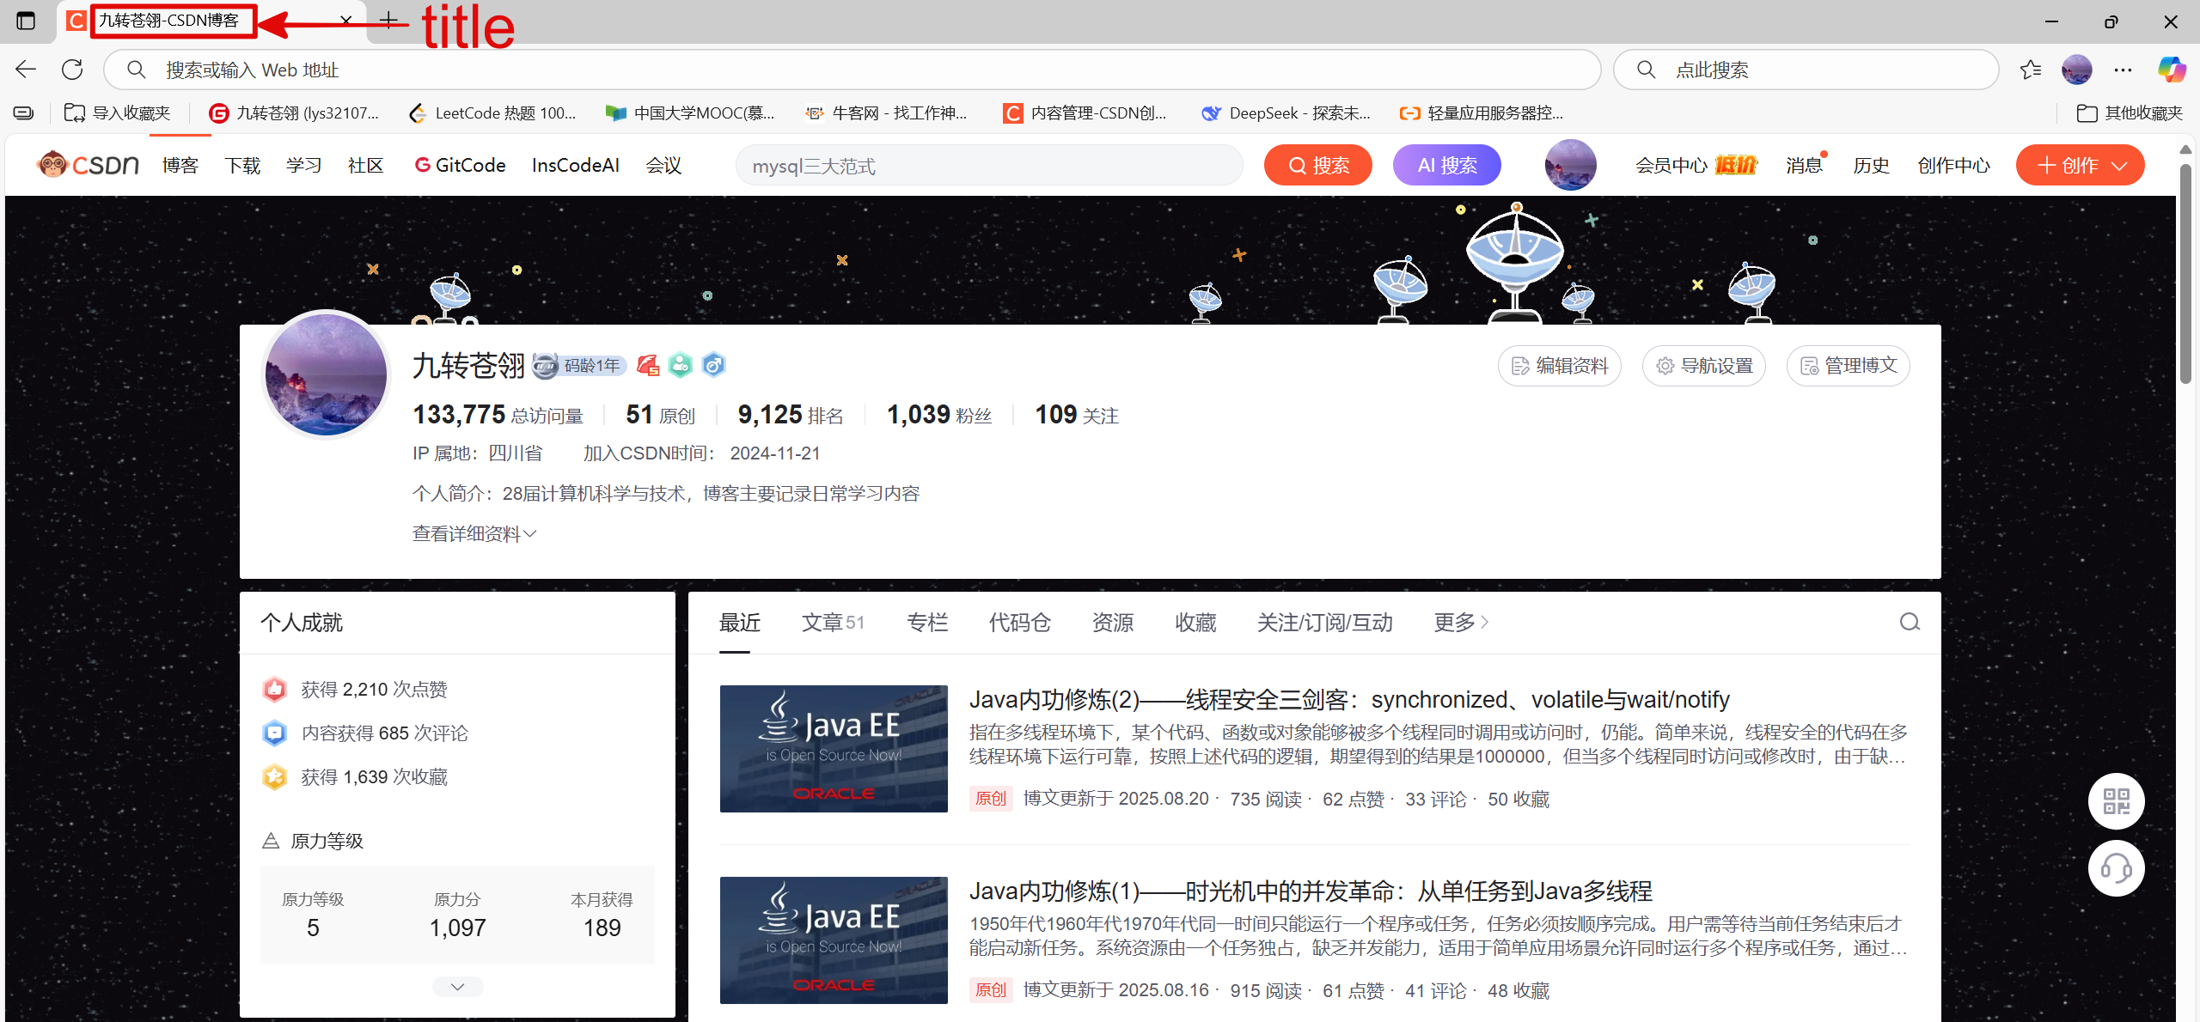Switch to the 文章51 tab

(832, 622)
